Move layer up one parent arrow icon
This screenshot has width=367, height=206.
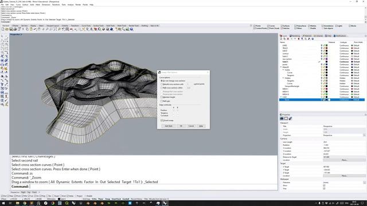(298, 39)
